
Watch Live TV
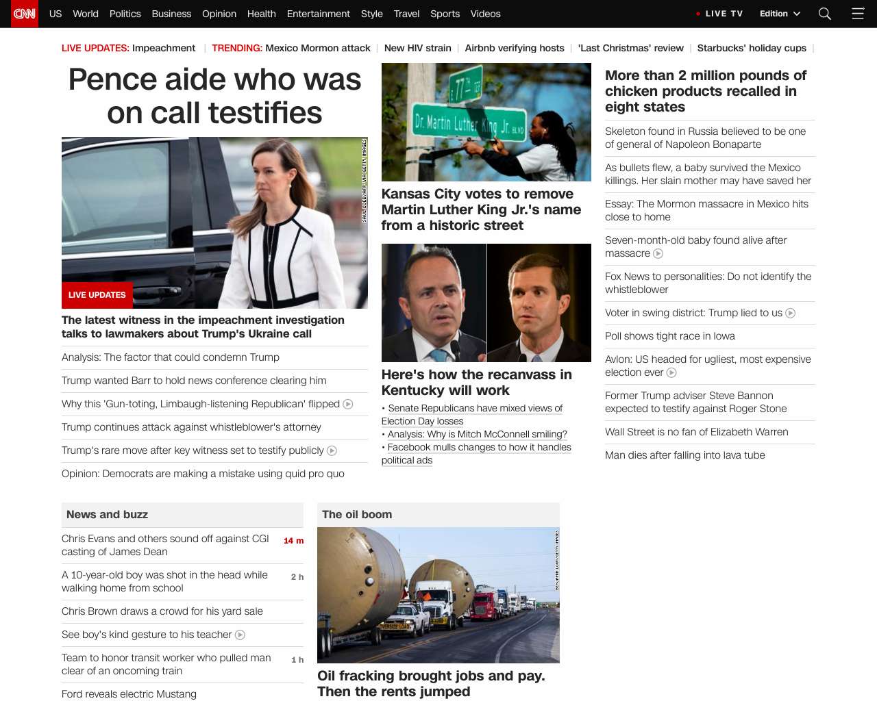click(719, 14)
